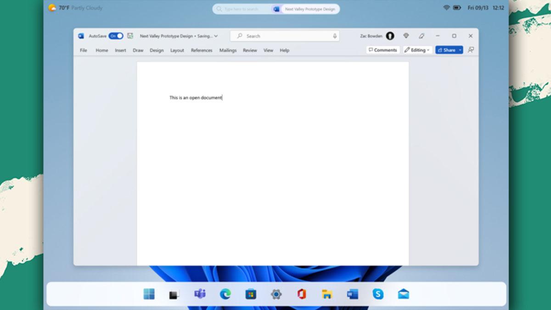Click the microphone icon in search box

pos(335,36)
